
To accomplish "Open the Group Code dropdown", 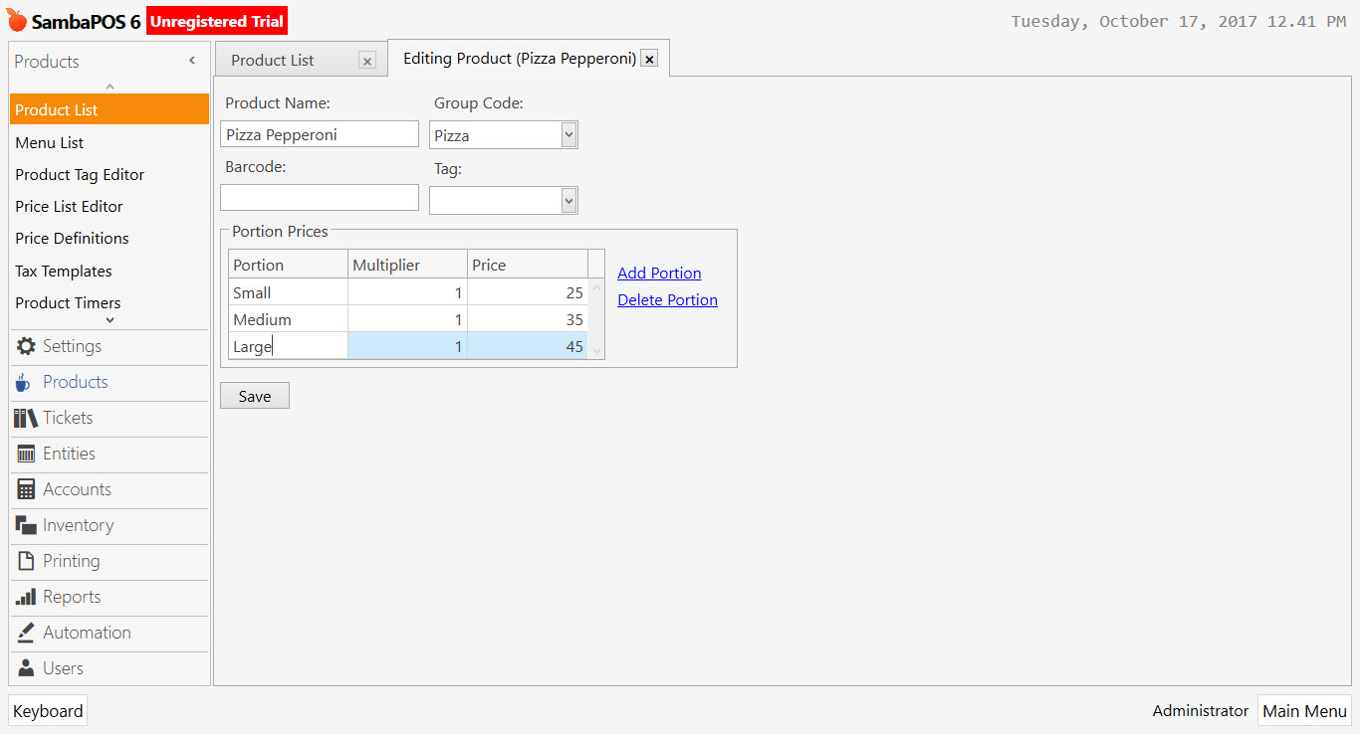I will (x=567, y=133).
